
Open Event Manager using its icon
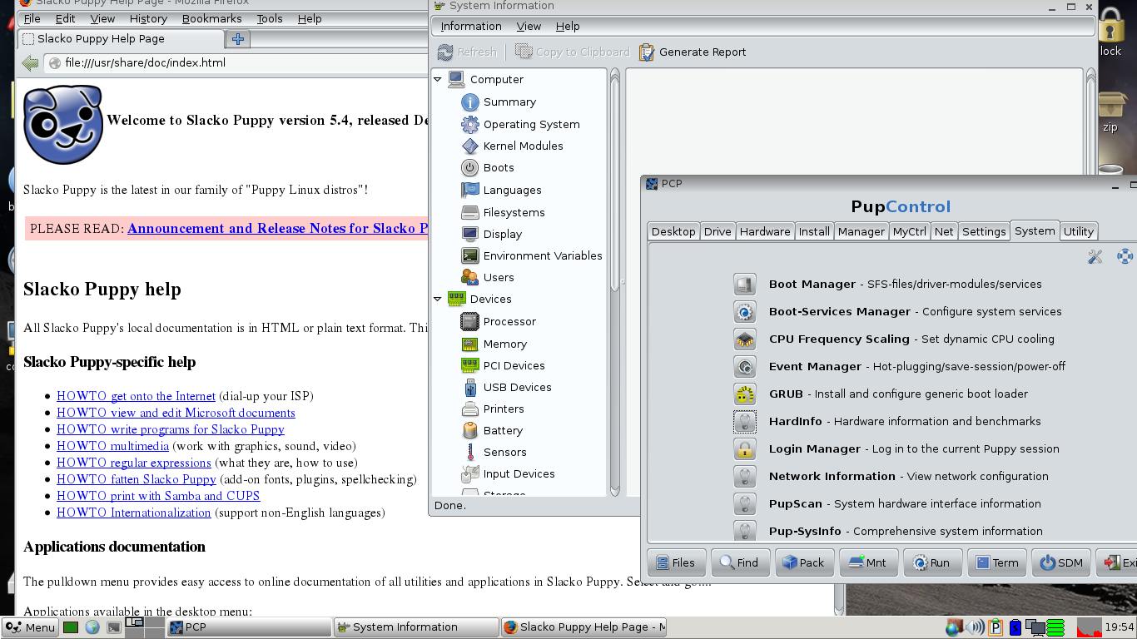[x=745, y=366]
